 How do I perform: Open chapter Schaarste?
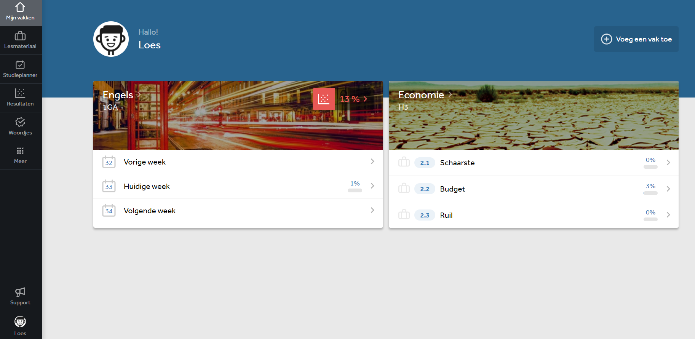click(x=534, y=163)
